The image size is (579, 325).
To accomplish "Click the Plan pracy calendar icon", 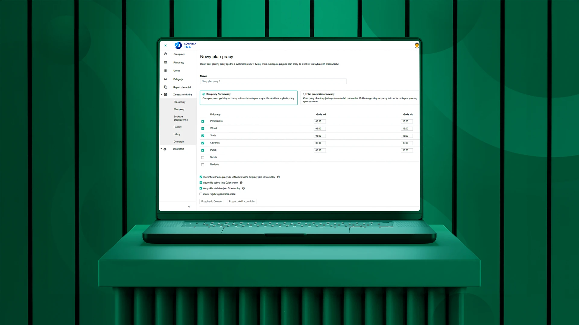I will click(x=165, y=62).
